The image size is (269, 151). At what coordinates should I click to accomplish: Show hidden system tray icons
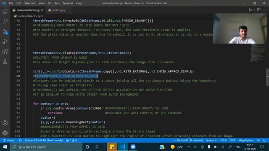189,147
